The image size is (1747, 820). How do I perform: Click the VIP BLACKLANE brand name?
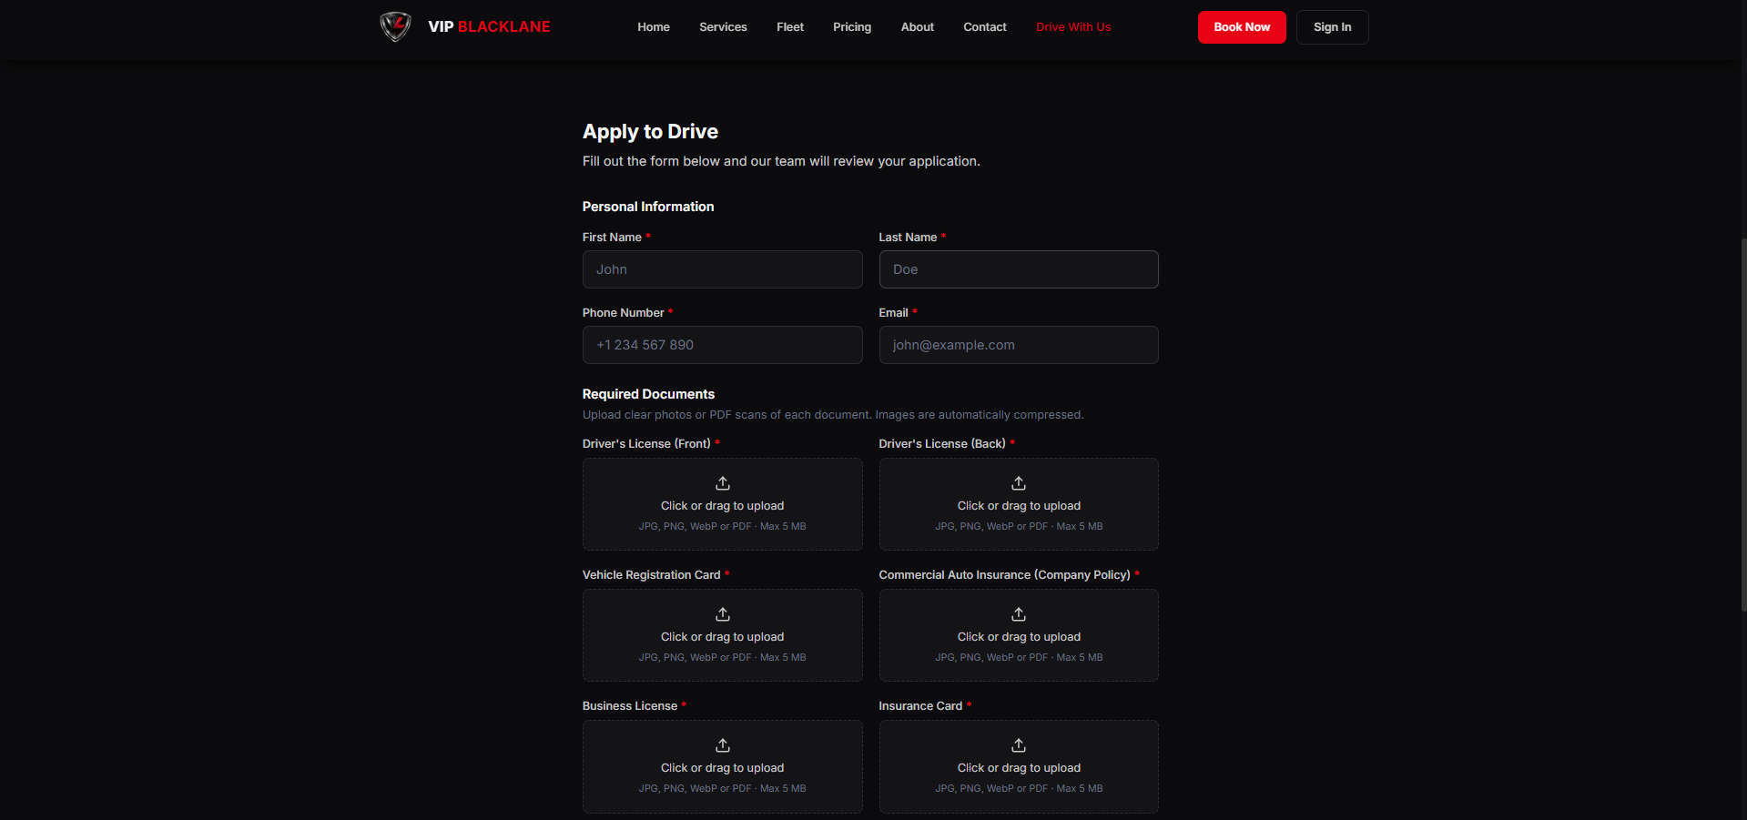(489, 27)
